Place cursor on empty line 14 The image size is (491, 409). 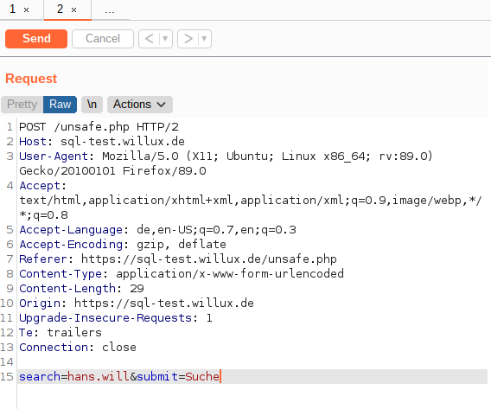coord(252,362)
